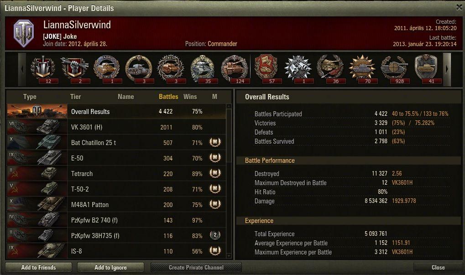
Task: Sort vehicle list by Tier column
Action: [x=76, y=97]
